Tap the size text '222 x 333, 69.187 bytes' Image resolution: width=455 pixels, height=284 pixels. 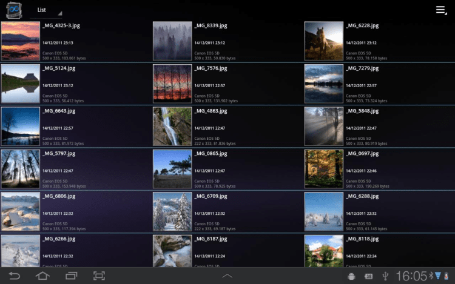(x=215, y=229)
